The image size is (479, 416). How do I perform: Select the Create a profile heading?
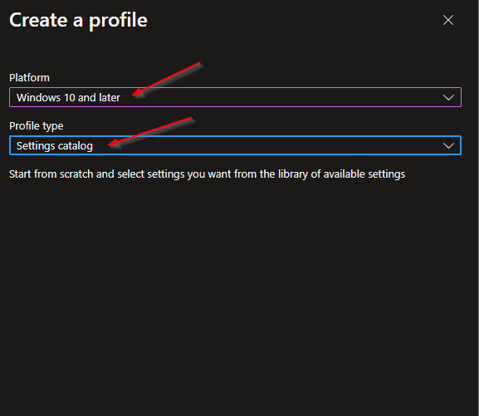[78, 21]
